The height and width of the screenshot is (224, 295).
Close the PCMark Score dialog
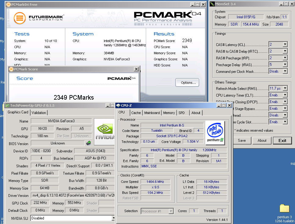point(136,69)
